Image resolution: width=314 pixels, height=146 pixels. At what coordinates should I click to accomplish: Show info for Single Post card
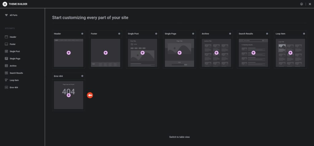coord(156,34)
